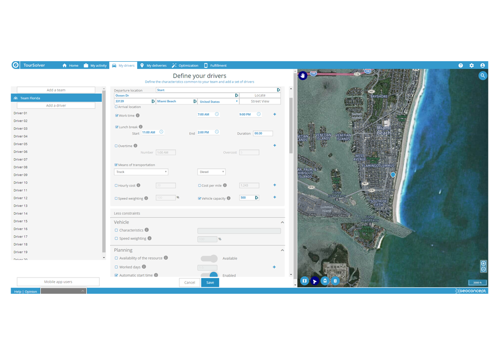Open clock picker for lunch end 2:00 PM

tap(217, 132)
